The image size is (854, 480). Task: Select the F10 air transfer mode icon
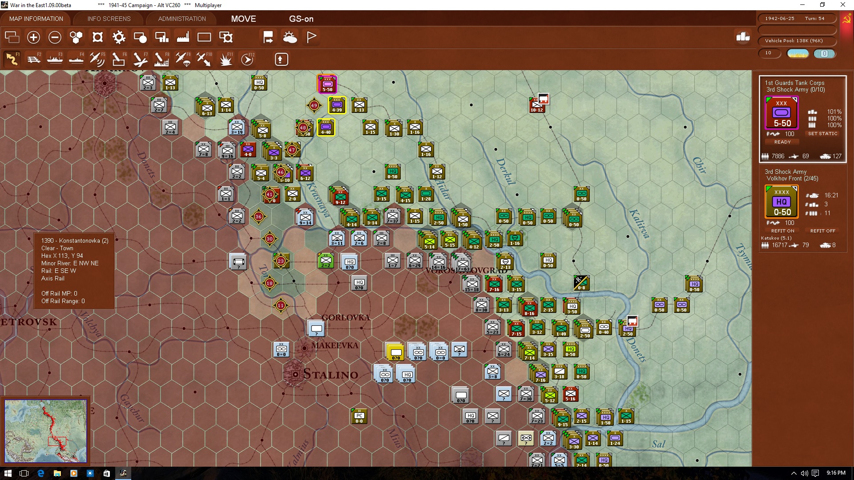(204, 59)
